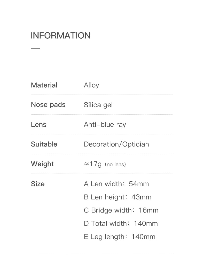Click the B Len height 43mm line

click(118, 197)
